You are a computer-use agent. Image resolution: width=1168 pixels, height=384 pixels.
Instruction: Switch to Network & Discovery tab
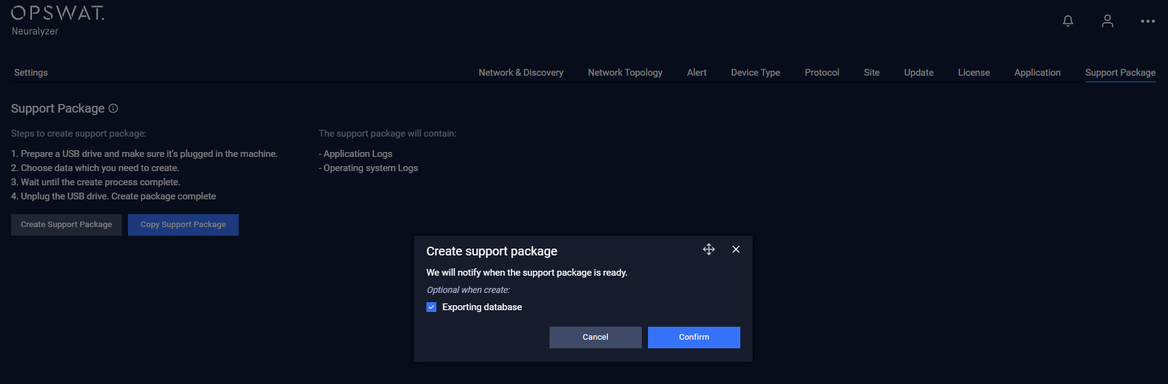pos(521,73)
